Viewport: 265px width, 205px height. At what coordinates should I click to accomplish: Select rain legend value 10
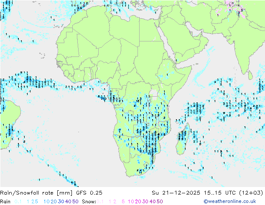point(47,202)
